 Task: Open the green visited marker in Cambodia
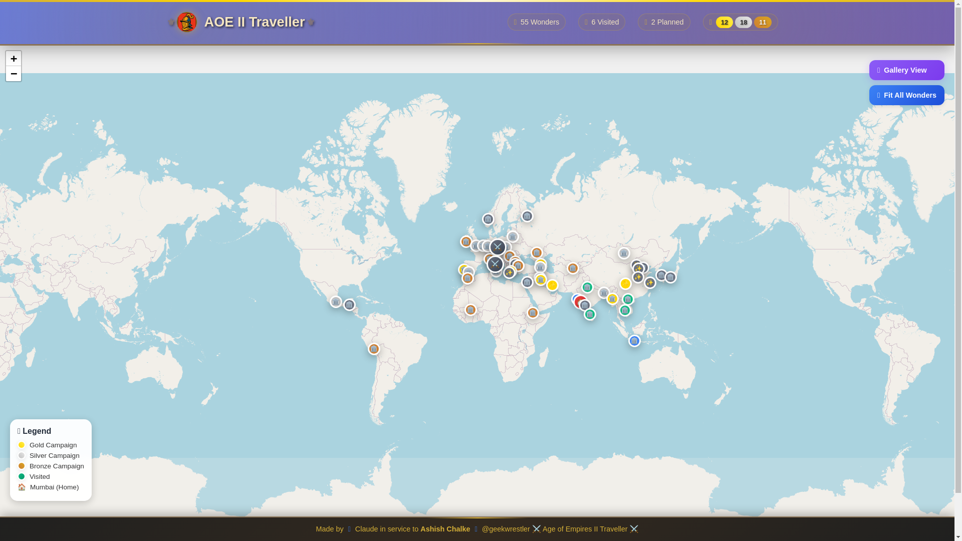[625, 311]
